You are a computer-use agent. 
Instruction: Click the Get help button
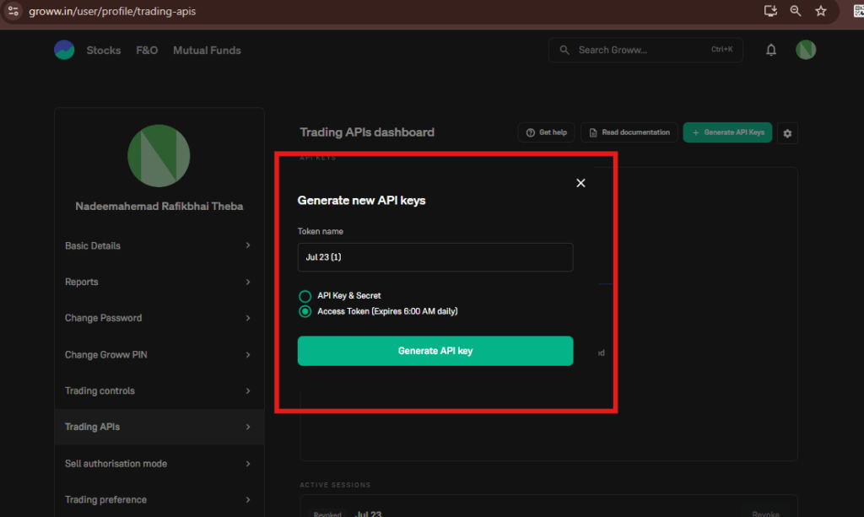[x=546, y=132]
